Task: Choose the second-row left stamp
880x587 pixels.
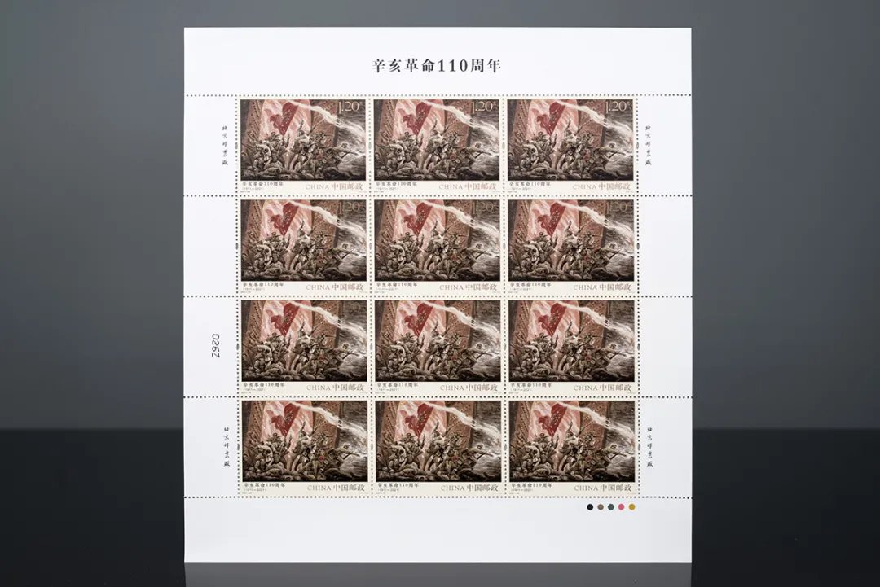Action: [x=303, y=246]
